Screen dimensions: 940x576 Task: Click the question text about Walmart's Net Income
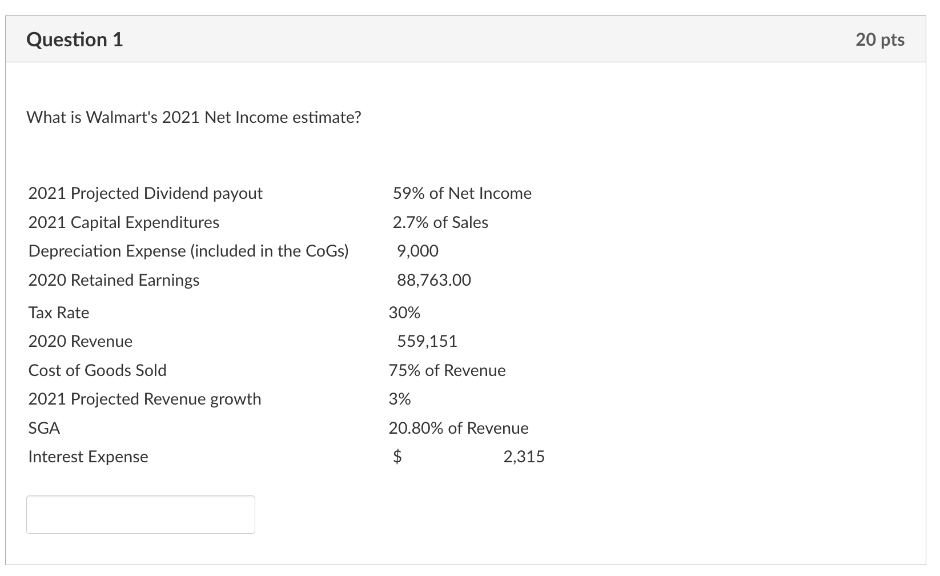point(193,117)
